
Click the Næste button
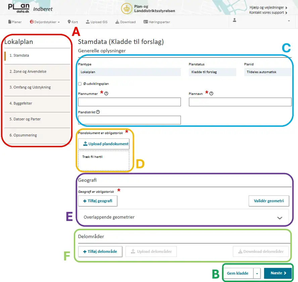[278, 273]
